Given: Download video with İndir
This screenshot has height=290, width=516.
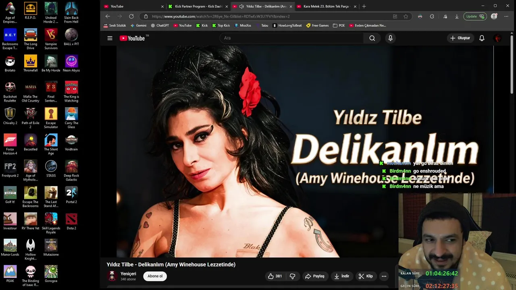Looking at the screenshot, I should tap(342, 276).
